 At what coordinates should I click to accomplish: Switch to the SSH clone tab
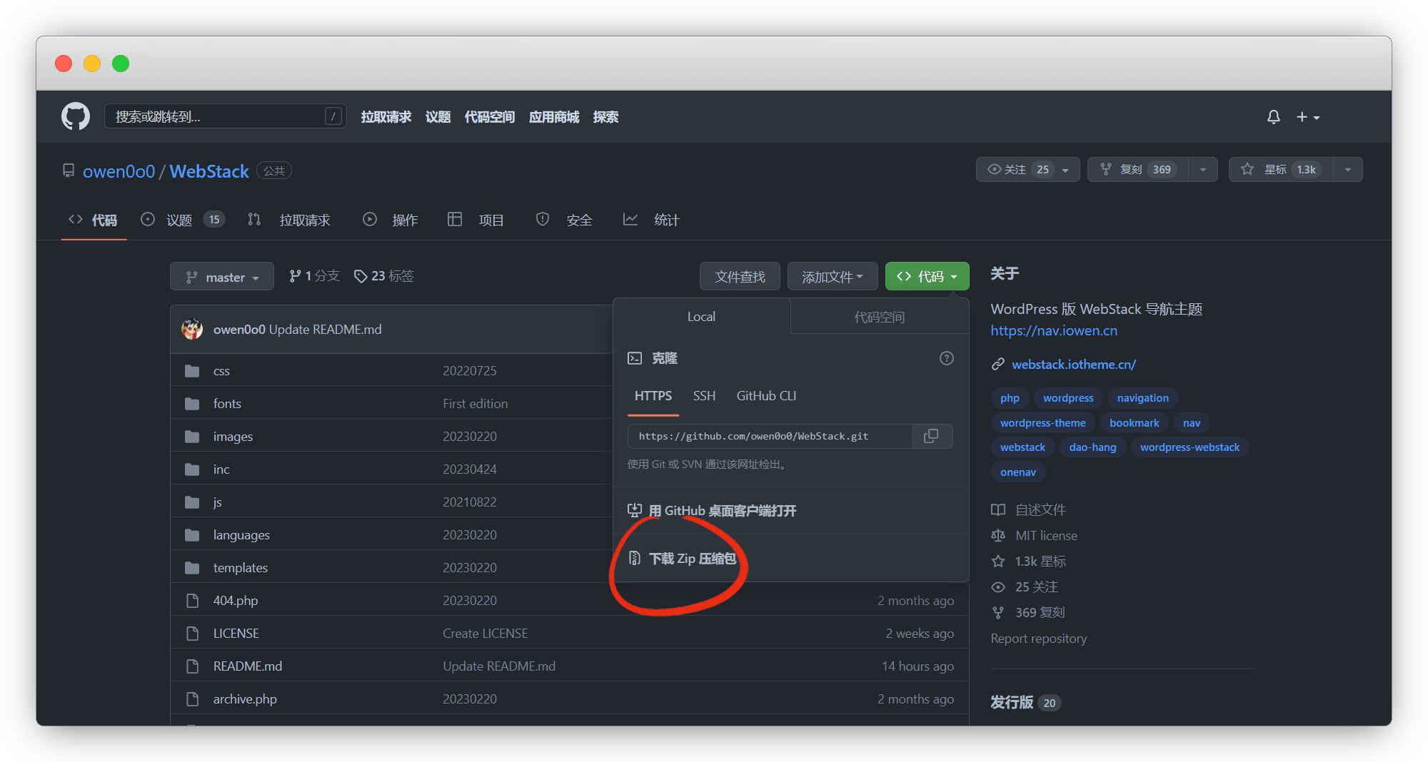click(704, 396)
